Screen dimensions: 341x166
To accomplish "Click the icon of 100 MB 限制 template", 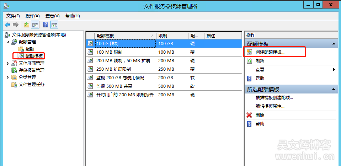I will (90, 52).
